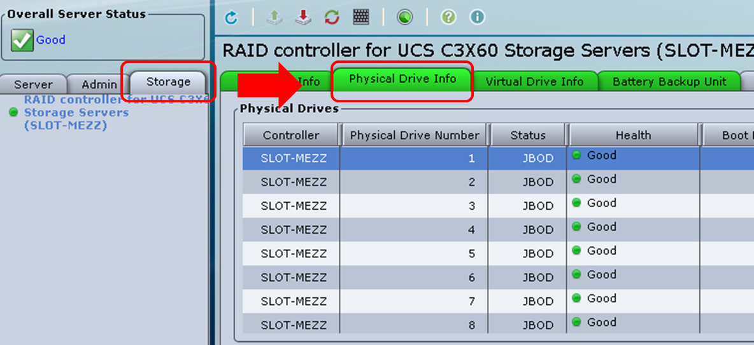The image size is (754, 345).
Task: Click JBOD status of drive 4
Action: click(538, 230)
